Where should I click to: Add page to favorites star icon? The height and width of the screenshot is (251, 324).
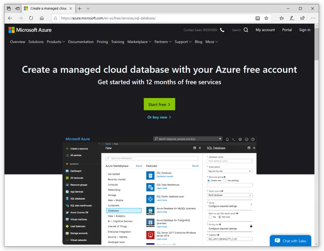pos(266,18)
